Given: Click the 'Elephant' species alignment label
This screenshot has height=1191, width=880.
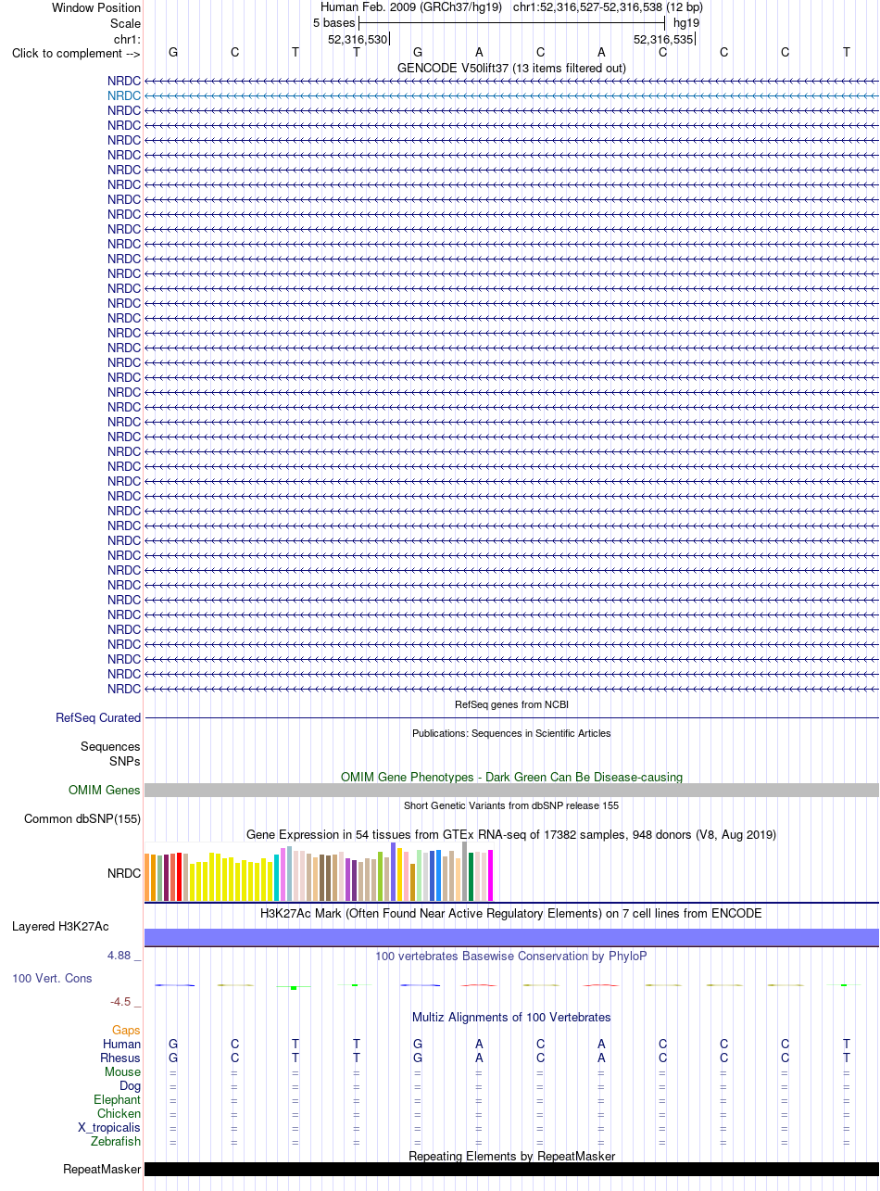Looking at the screenshot, I should pyautogui.click(x=119, y=1100).
